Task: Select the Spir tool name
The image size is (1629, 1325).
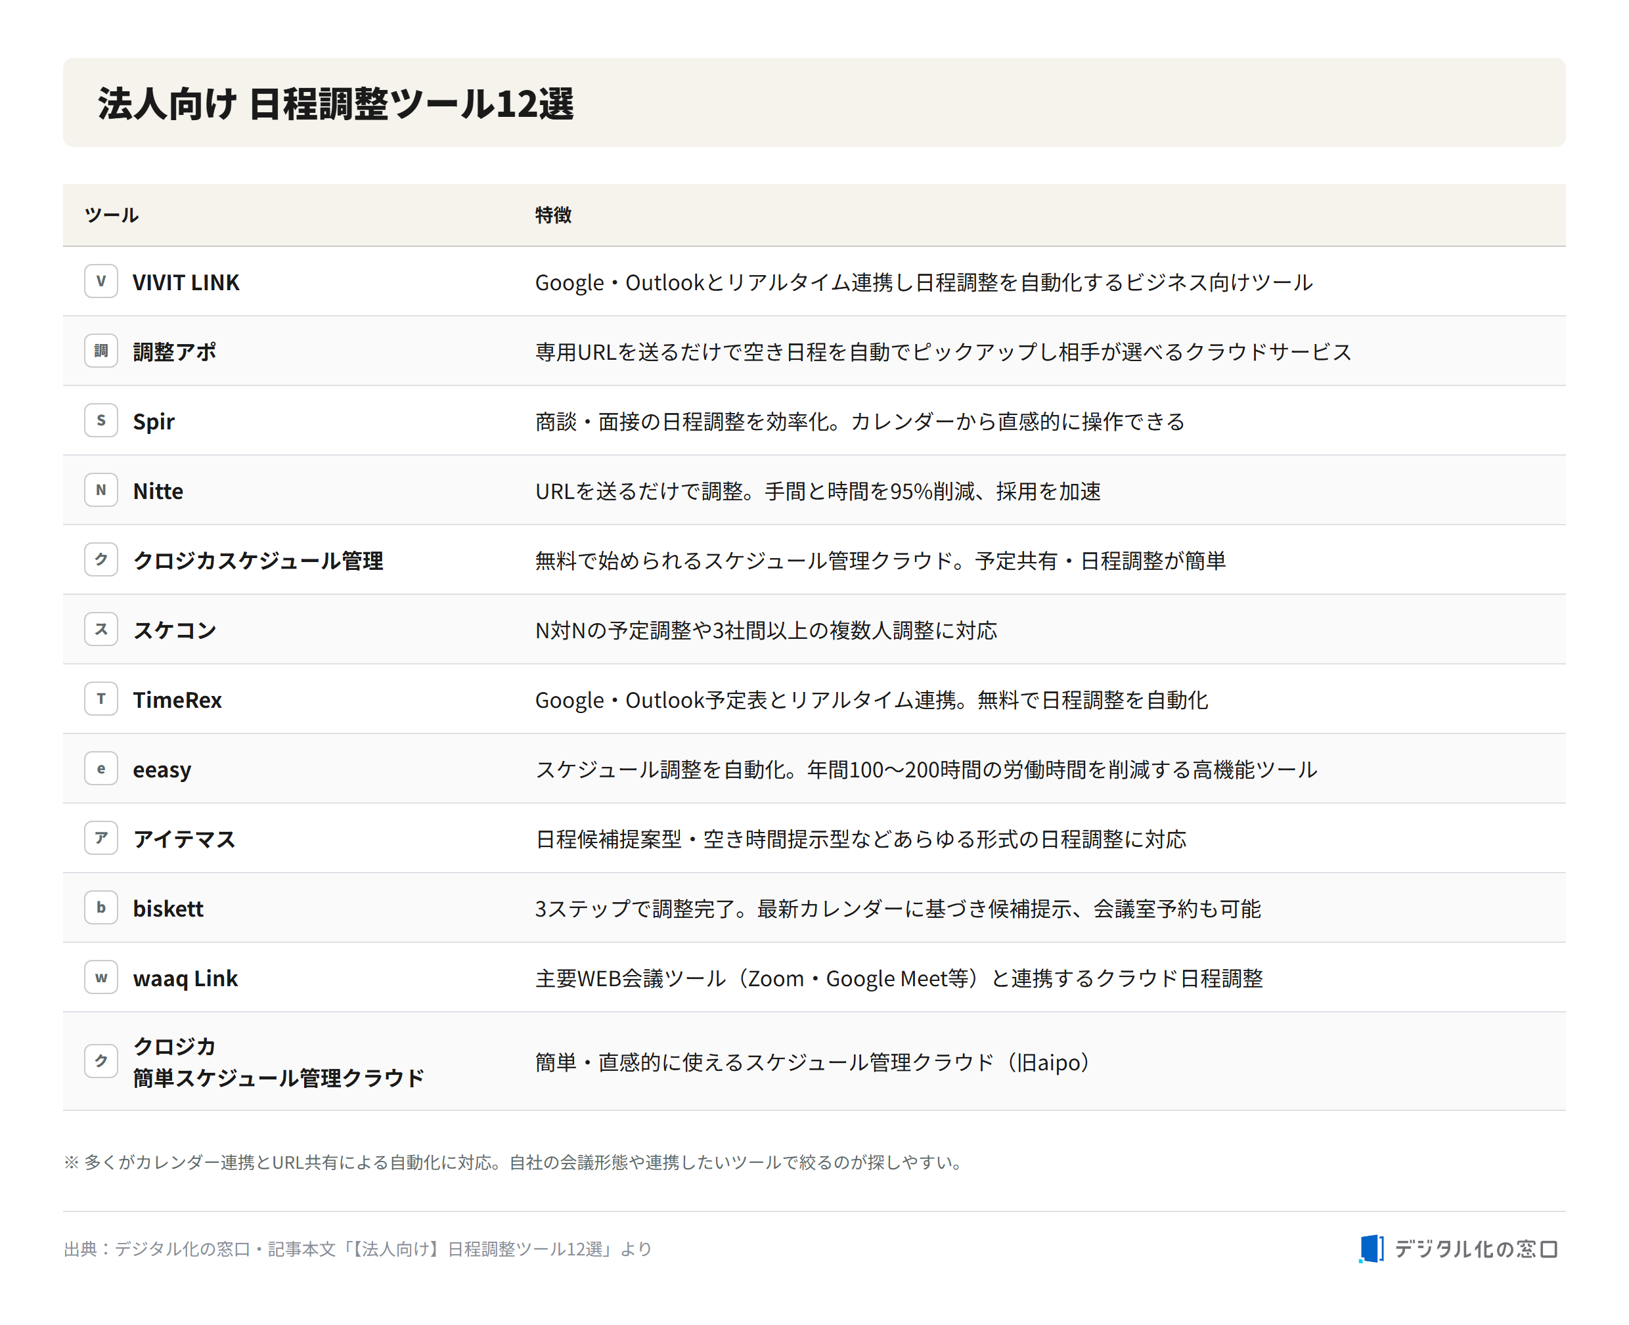Action: pyautogui.click(x=154, y=422)
